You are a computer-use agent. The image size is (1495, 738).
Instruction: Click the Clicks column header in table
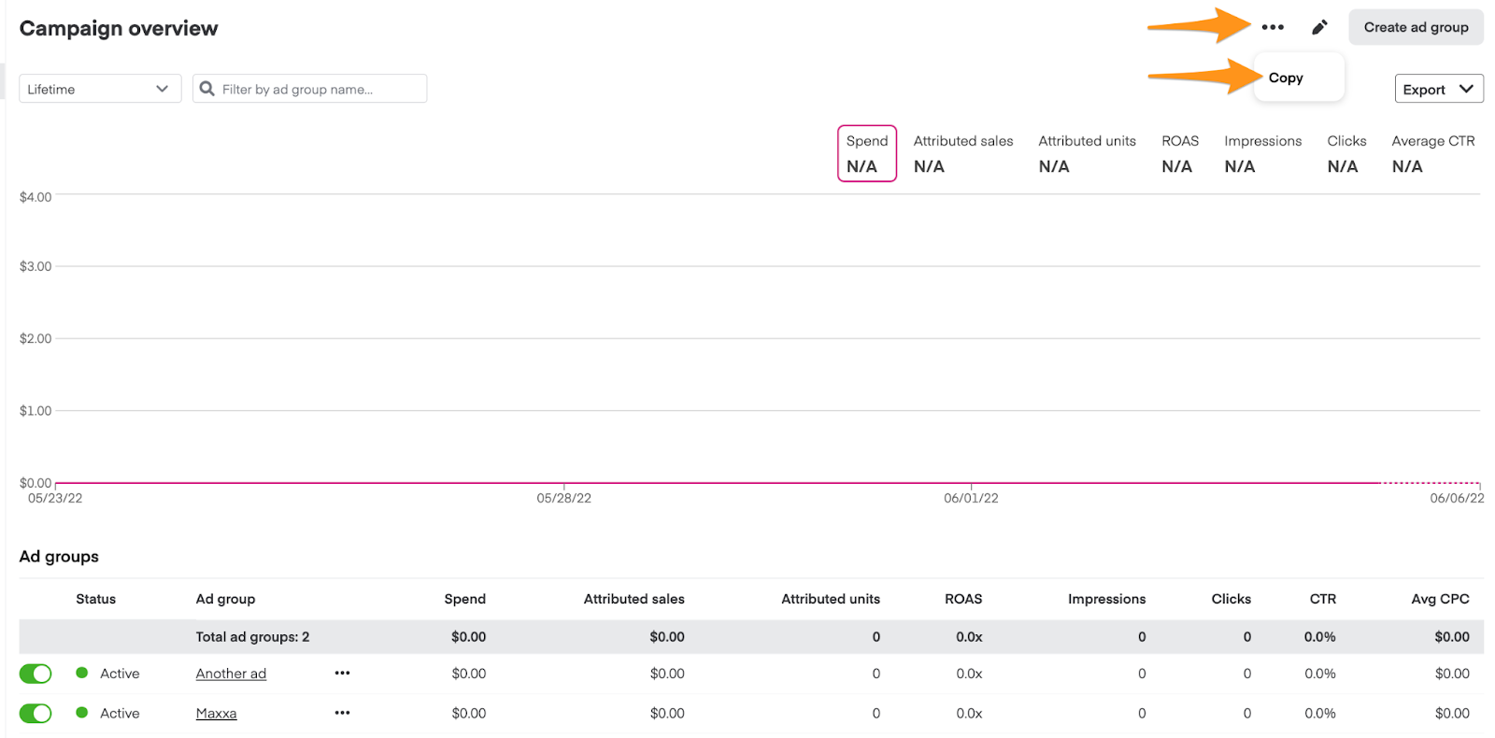pos(1231,599)
